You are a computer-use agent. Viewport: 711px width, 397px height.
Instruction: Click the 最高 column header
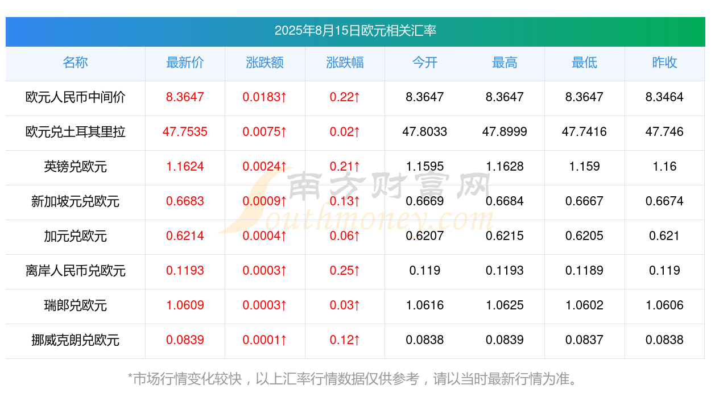pyautogui.click(x=505, y=63)
